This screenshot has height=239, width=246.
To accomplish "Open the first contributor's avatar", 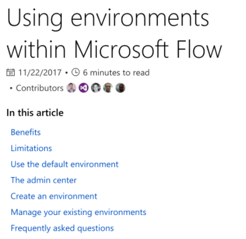I will coord(71,88).
